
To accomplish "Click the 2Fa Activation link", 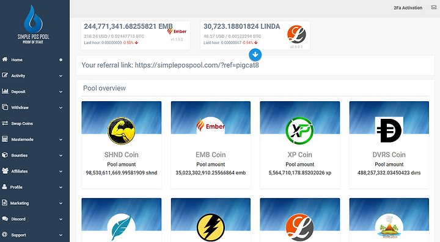I will [x=408, y=8].
